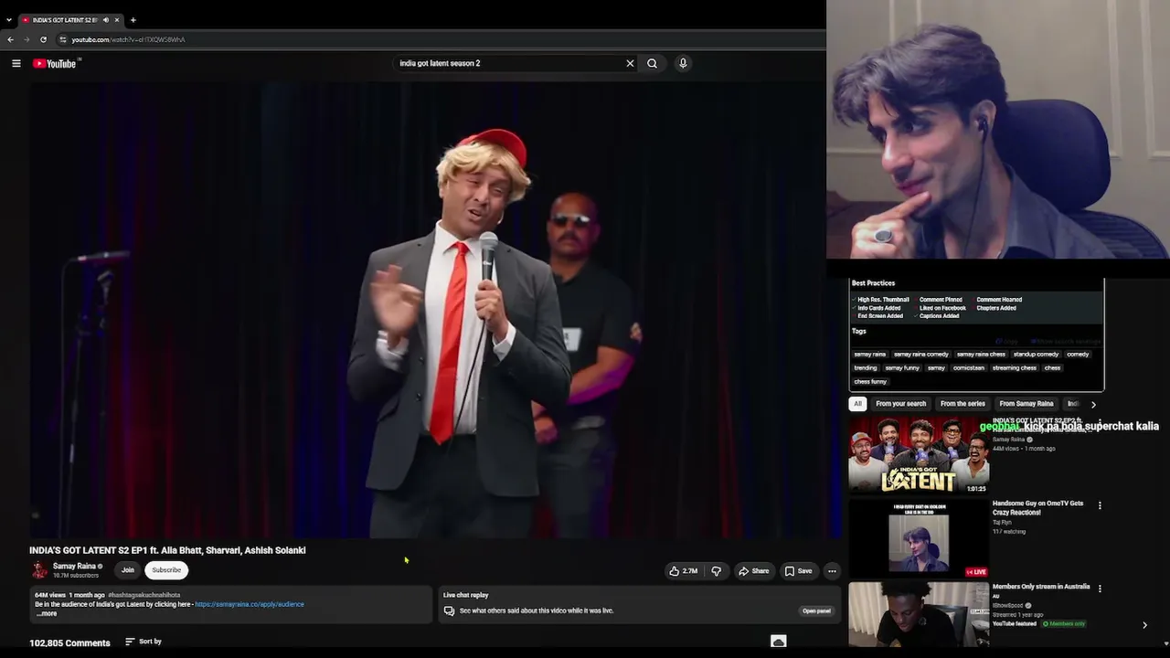
Task: Open the YouTube guide hamburger menu
Action: [16, 63]
